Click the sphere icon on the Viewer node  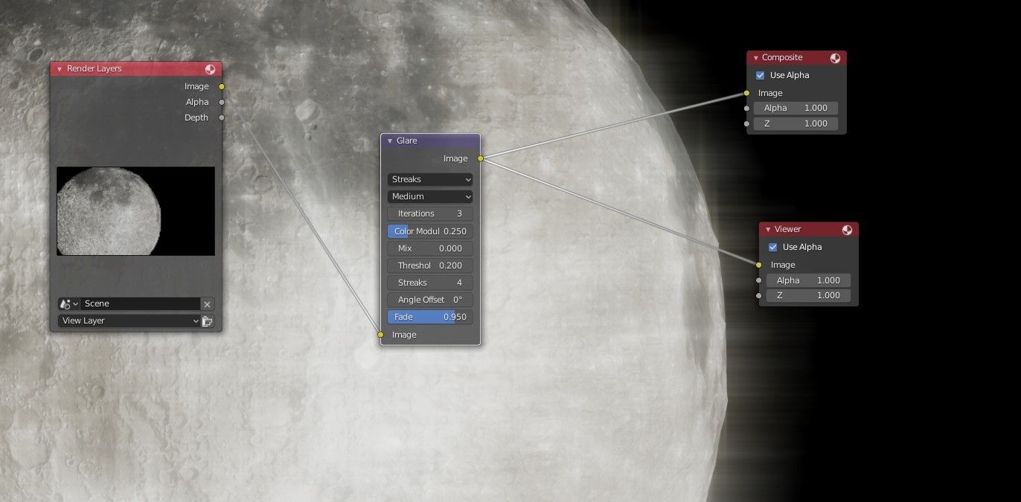tap(847, 229)
